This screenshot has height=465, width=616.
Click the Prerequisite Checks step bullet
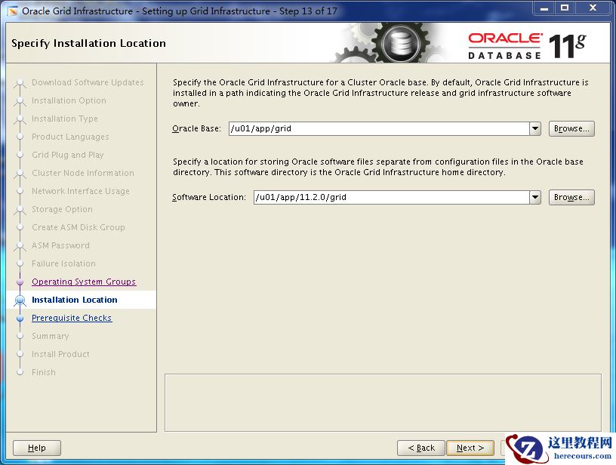coord(20,318)
